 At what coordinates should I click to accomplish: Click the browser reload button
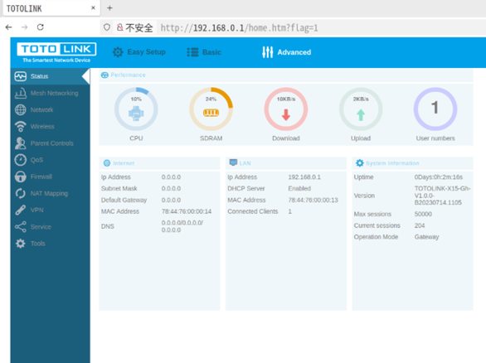coord(41,27)
